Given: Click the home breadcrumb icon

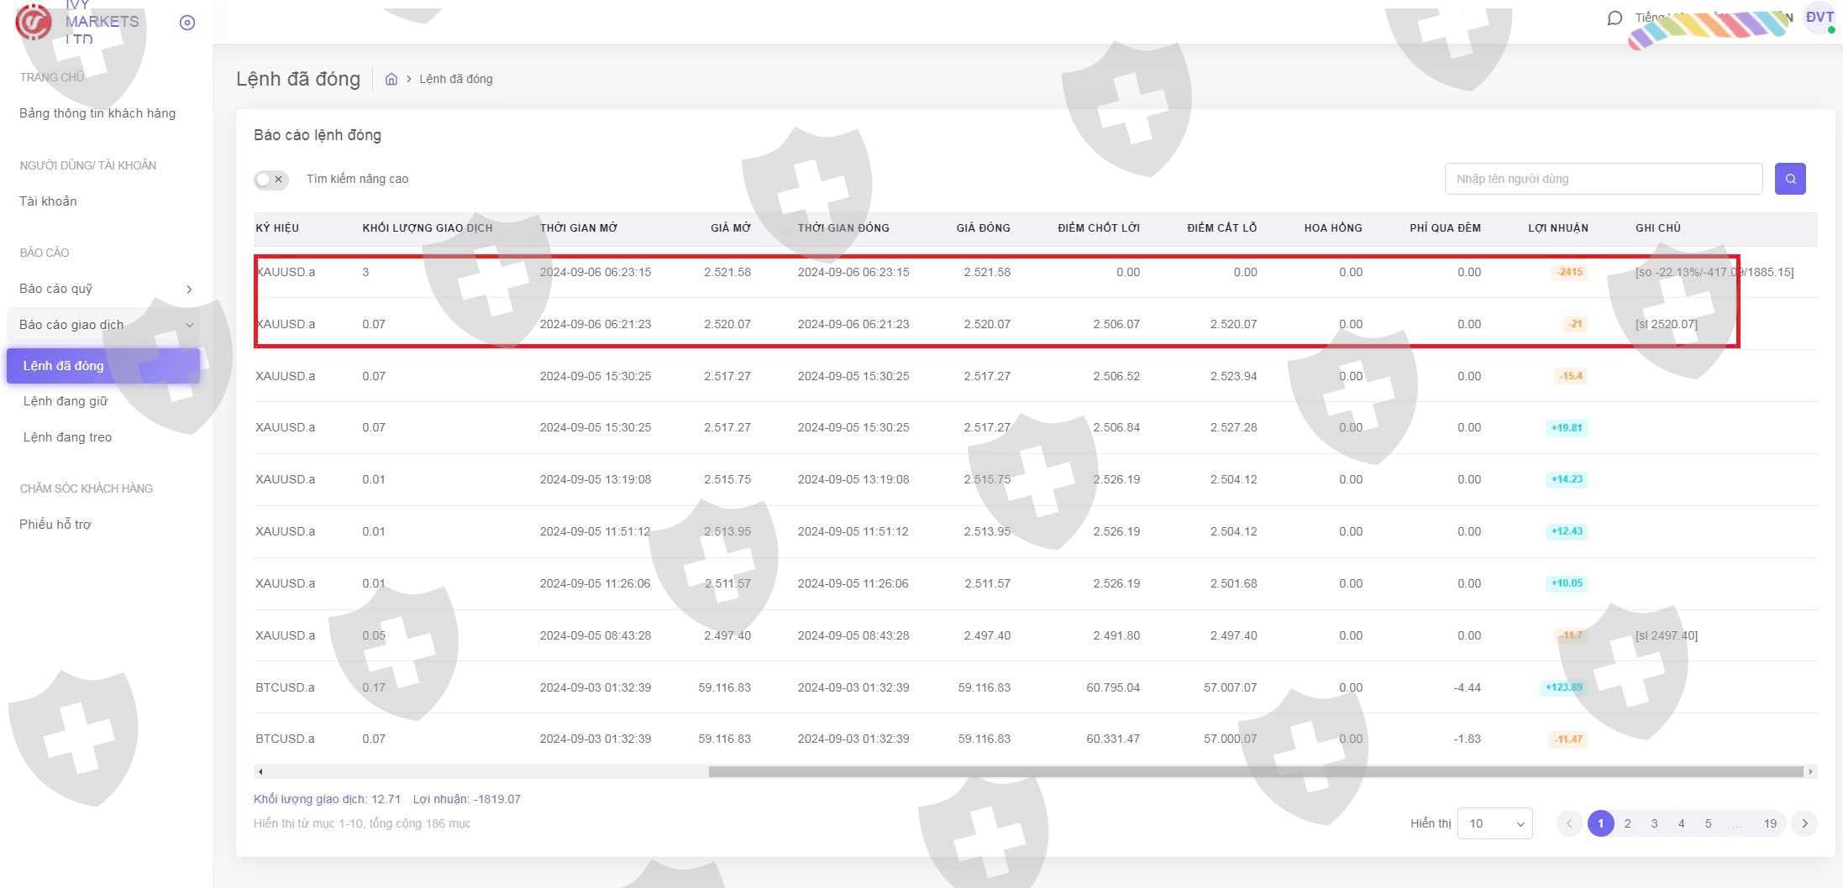Looking at the screenshot, I should click(391, 79).
